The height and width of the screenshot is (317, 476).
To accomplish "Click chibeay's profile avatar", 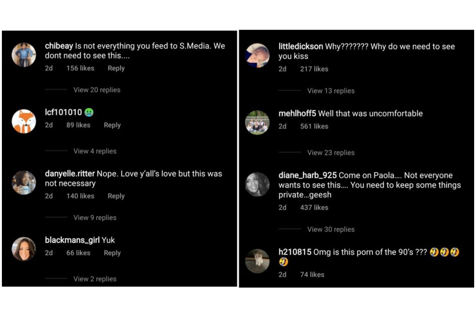I will pos(24,55).
